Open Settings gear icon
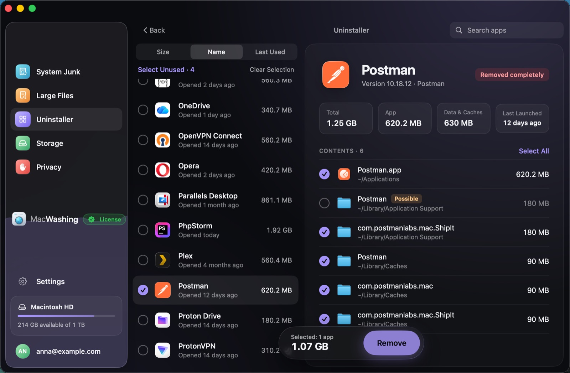570x373 pixels. (23, 281)
